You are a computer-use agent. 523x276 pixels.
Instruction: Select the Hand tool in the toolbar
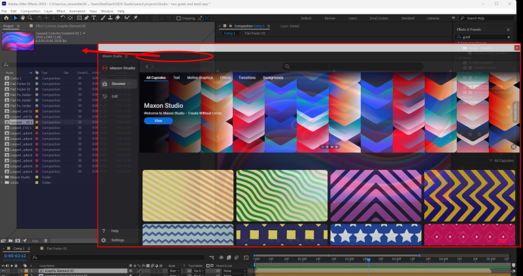[x=24, y=18]
